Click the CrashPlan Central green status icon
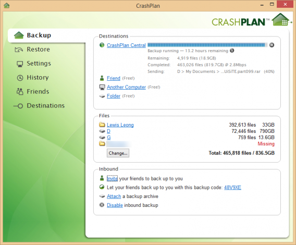This screenshot has height=245, width=296. pos(102,45)
